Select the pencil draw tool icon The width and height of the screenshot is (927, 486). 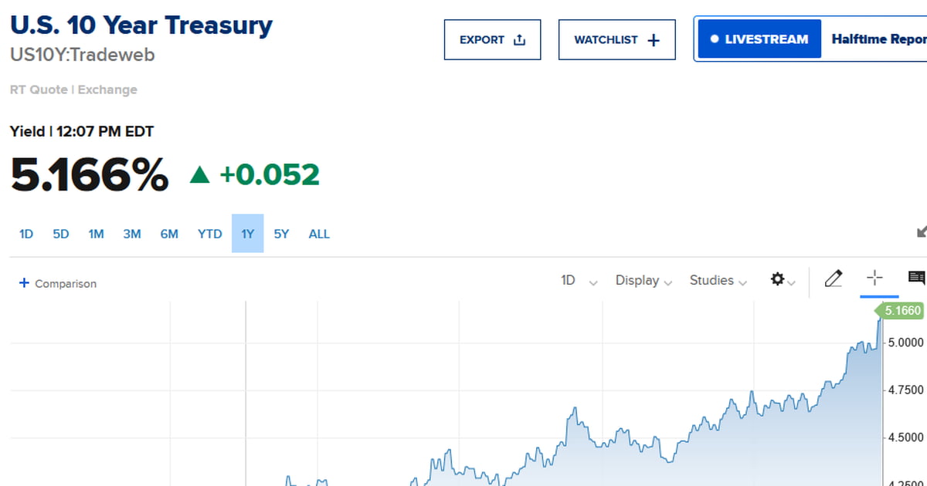pos(833,279)
